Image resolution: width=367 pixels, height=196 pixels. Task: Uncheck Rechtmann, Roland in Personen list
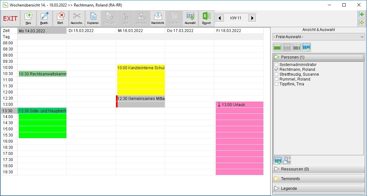pyautogui.click(x=276, y=70)
